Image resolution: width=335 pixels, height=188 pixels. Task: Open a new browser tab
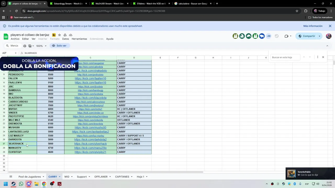coord(217,4)
